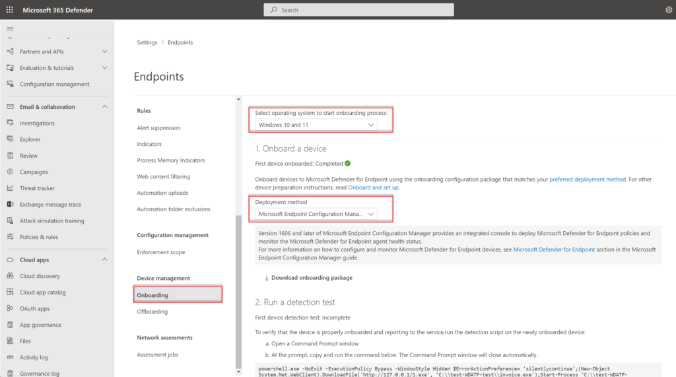Go to Settings breadcrumb
This screenshot has height=377, width=676.
click(147, 42)
